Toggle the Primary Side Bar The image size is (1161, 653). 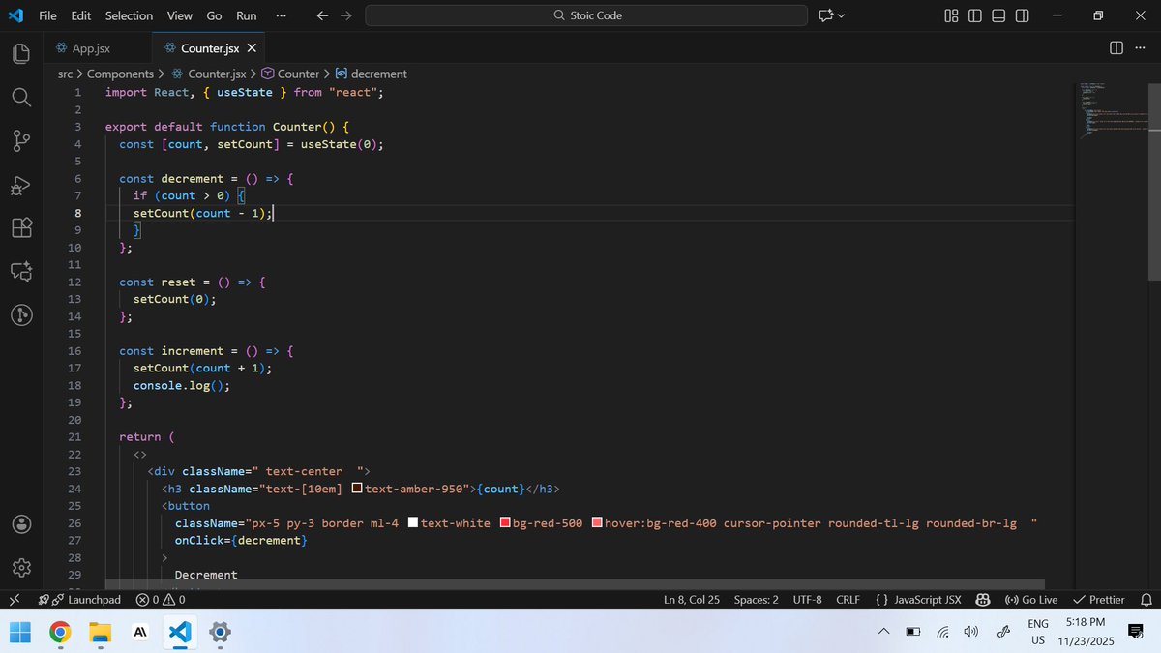pyautogui.click(x=974, y=15)
